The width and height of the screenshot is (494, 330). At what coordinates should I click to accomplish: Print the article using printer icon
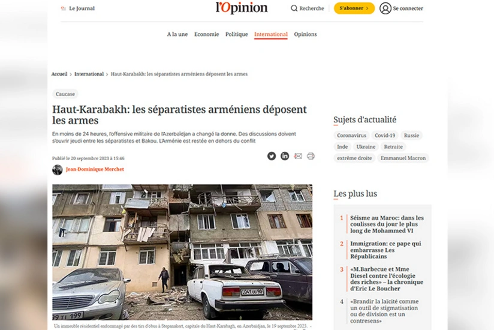coord(311,156)
